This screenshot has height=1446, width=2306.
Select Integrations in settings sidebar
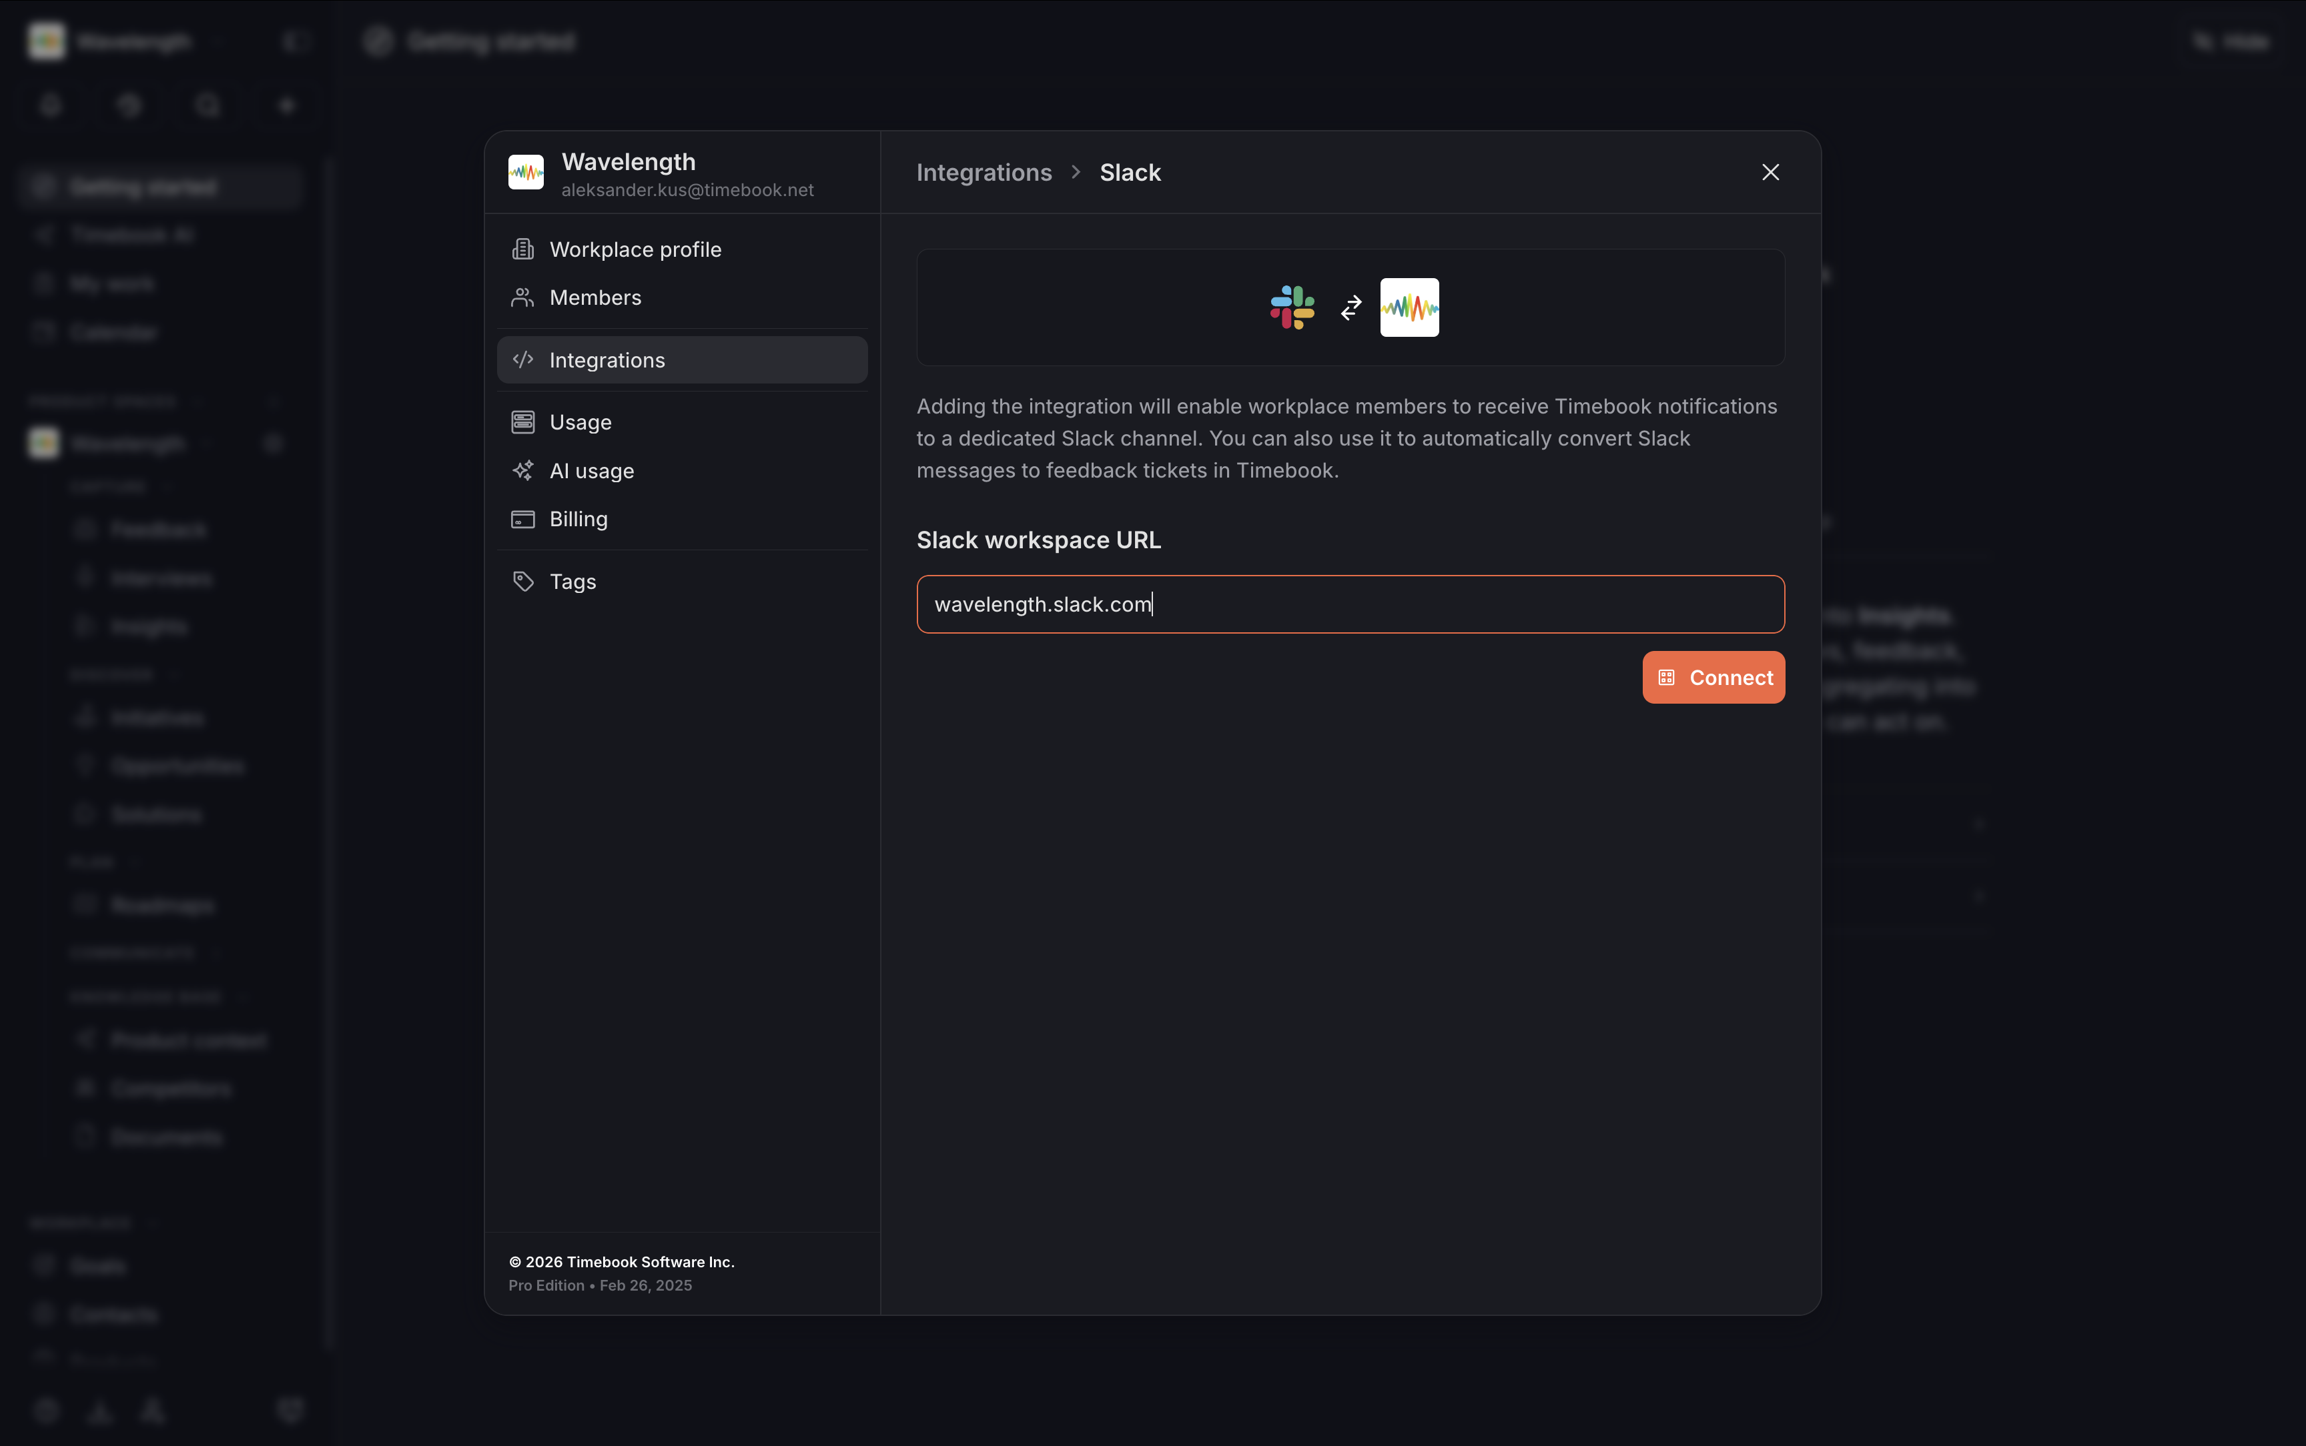pyautogui.click(x=682, y=359)
